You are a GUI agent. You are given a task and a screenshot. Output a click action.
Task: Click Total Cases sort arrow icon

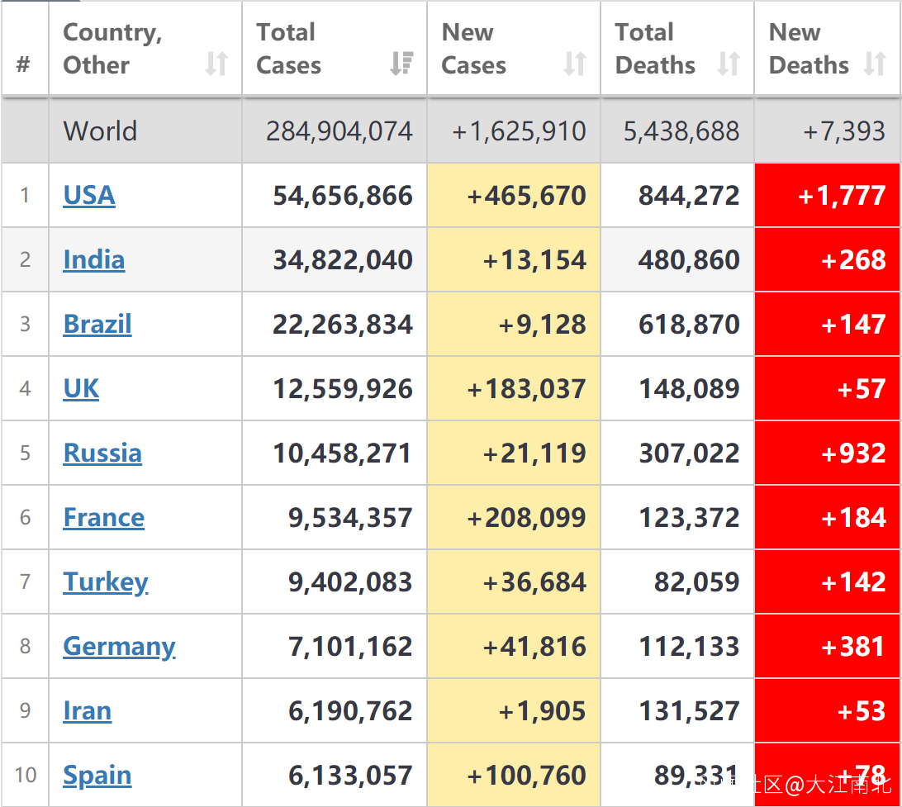click(401, 64)
